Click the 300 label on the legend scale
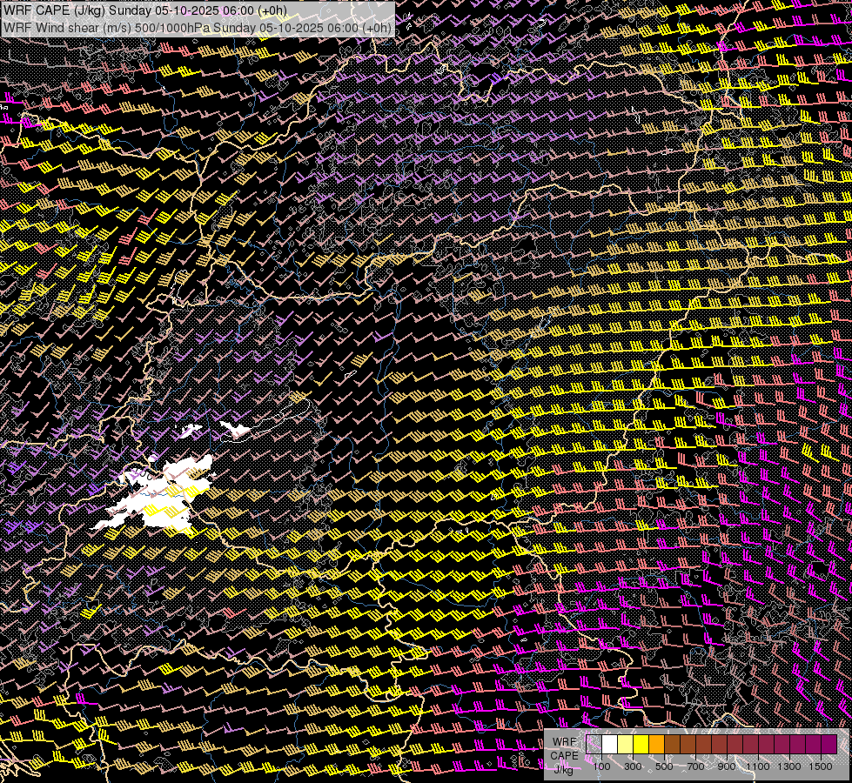This screenshot has width=852, height=783. [x=633, y=766]
